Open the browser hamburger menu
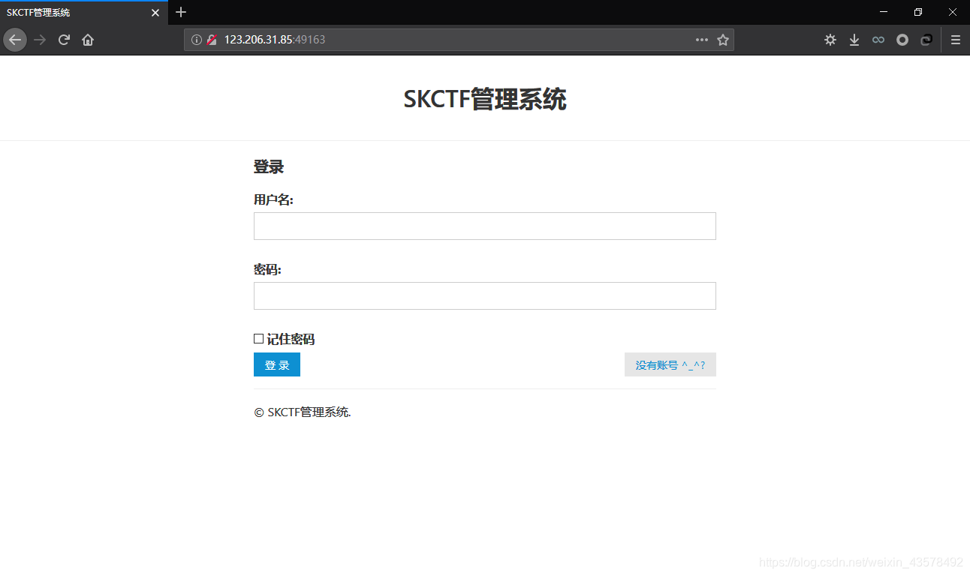The image size is (970, 576). (x=955, y=39)
